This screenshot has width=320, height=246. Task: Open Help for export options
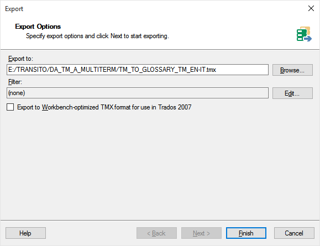point(25,233)
